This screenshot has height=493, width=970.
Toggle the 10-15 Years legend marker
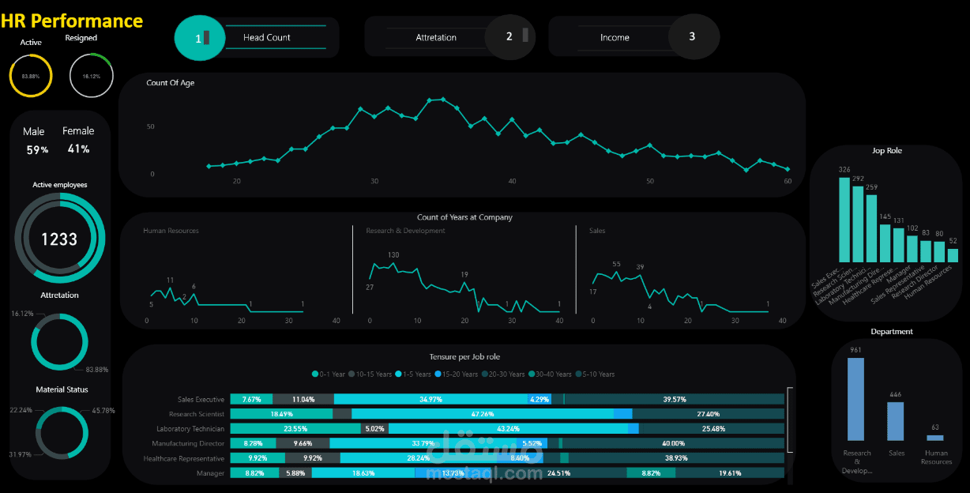pos(352,374)
